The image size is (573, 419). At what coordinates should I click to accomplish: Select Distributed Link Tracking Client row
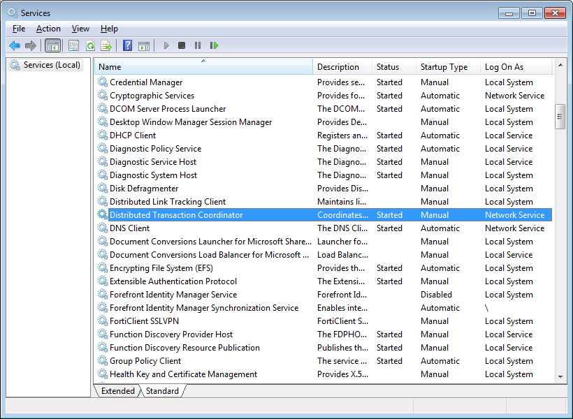click(x=324, y=202)
